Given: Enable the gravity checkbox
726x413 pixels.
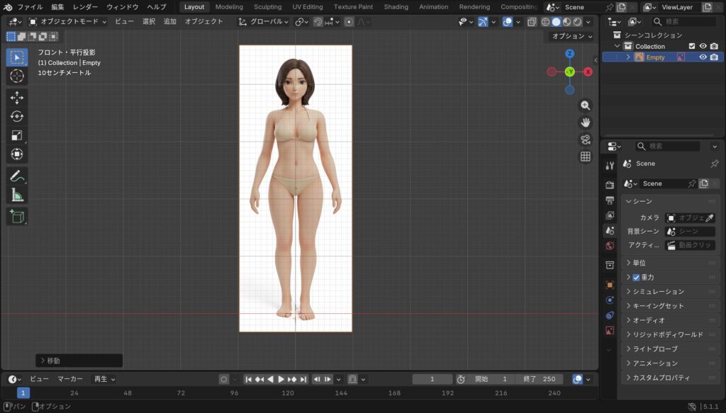Looking at the screenshot, I should coord(636,277).
